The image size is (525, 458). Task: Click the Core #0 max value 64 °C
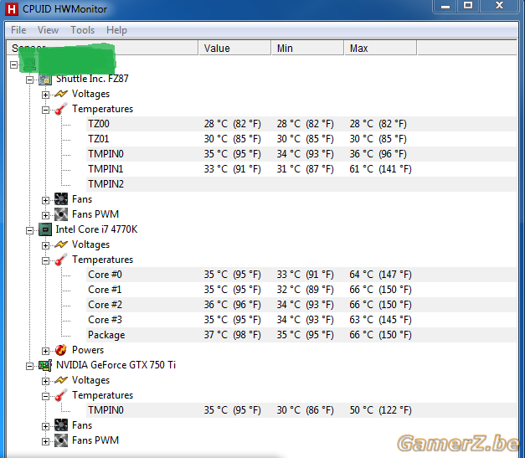pos(380,275)
